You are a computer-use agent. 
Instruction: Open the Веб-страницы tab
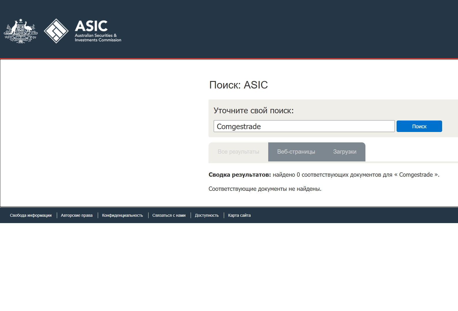click(296, 152)
